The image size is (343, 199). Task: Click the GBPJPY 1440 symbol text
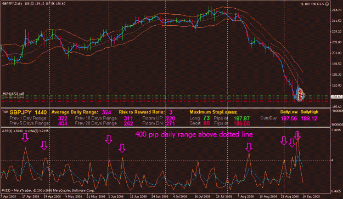(x=28, y=112)
